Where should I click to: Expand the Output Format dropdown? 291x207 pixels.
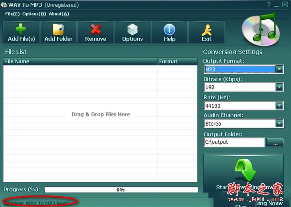pyautogui.click(x=279, y=69)
